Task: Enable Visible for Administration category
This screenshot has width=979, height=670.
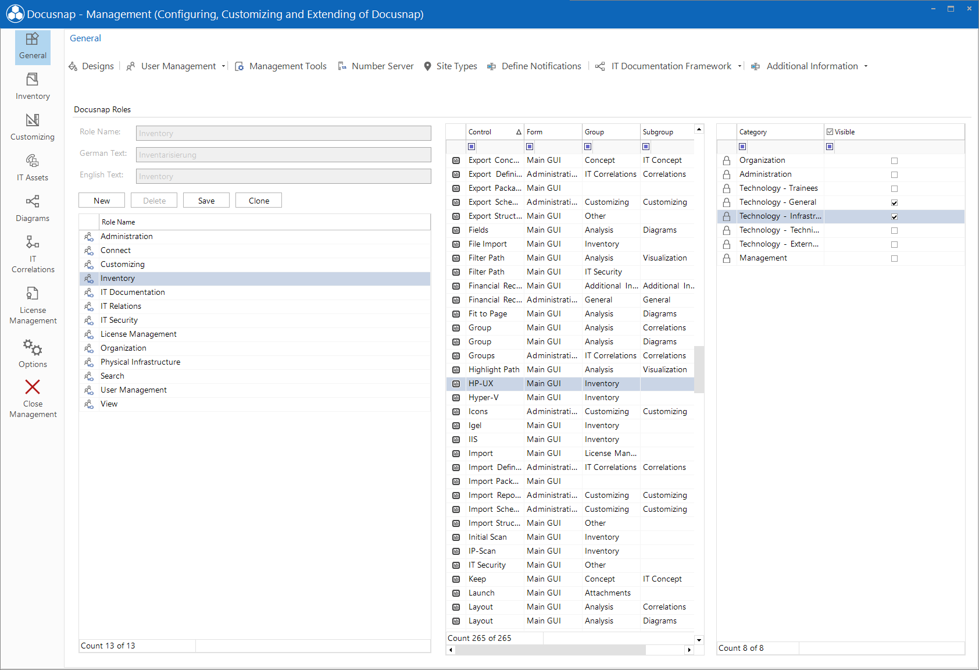Action: [895, 175]
